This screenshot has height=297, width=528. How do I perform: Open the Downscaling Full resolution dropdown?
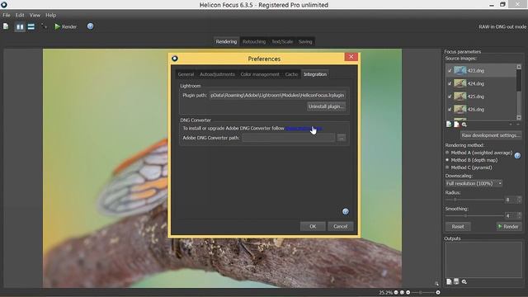tap(474, 183)
